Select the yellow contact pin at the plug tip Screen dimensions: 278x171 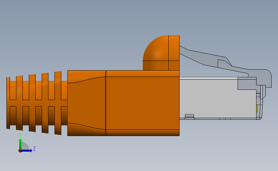(x=257, y=108)
